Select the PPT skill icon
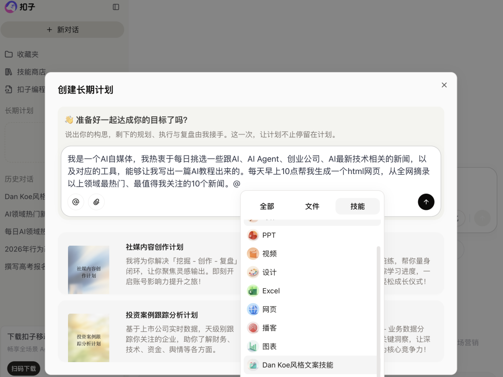Image resolution: width=503 pixels, height=377 pixels. click(x=252, y=235)
